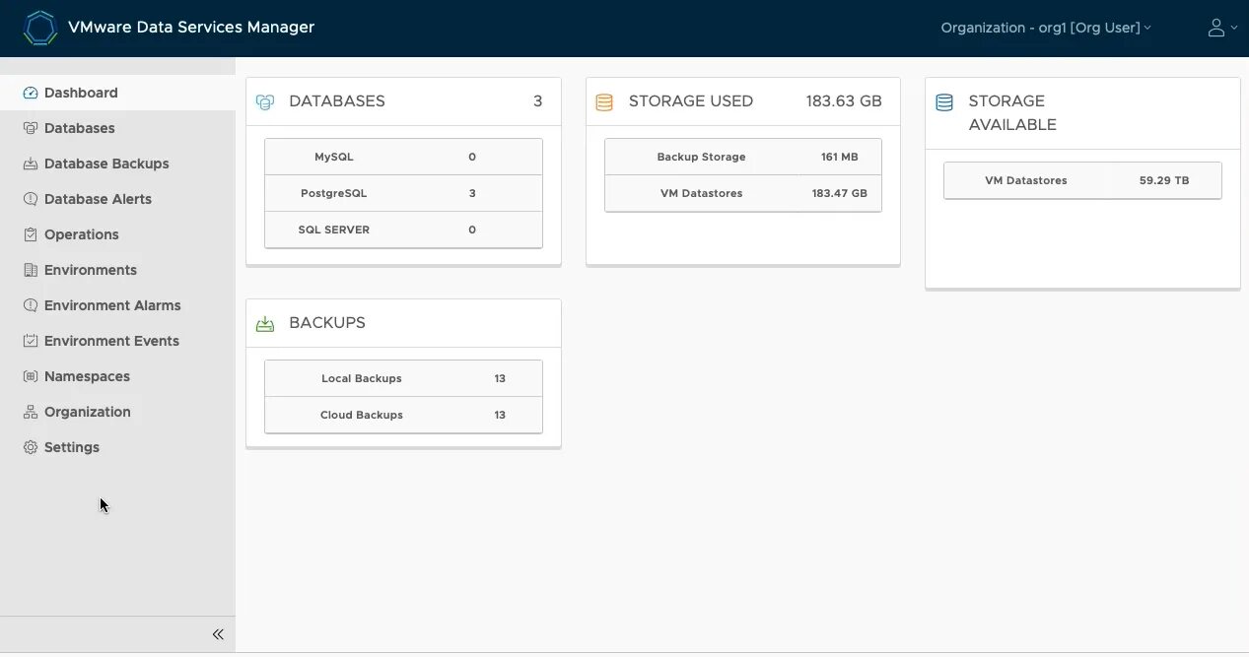
Task: Click the Local Backups row label
Action: 362,378
